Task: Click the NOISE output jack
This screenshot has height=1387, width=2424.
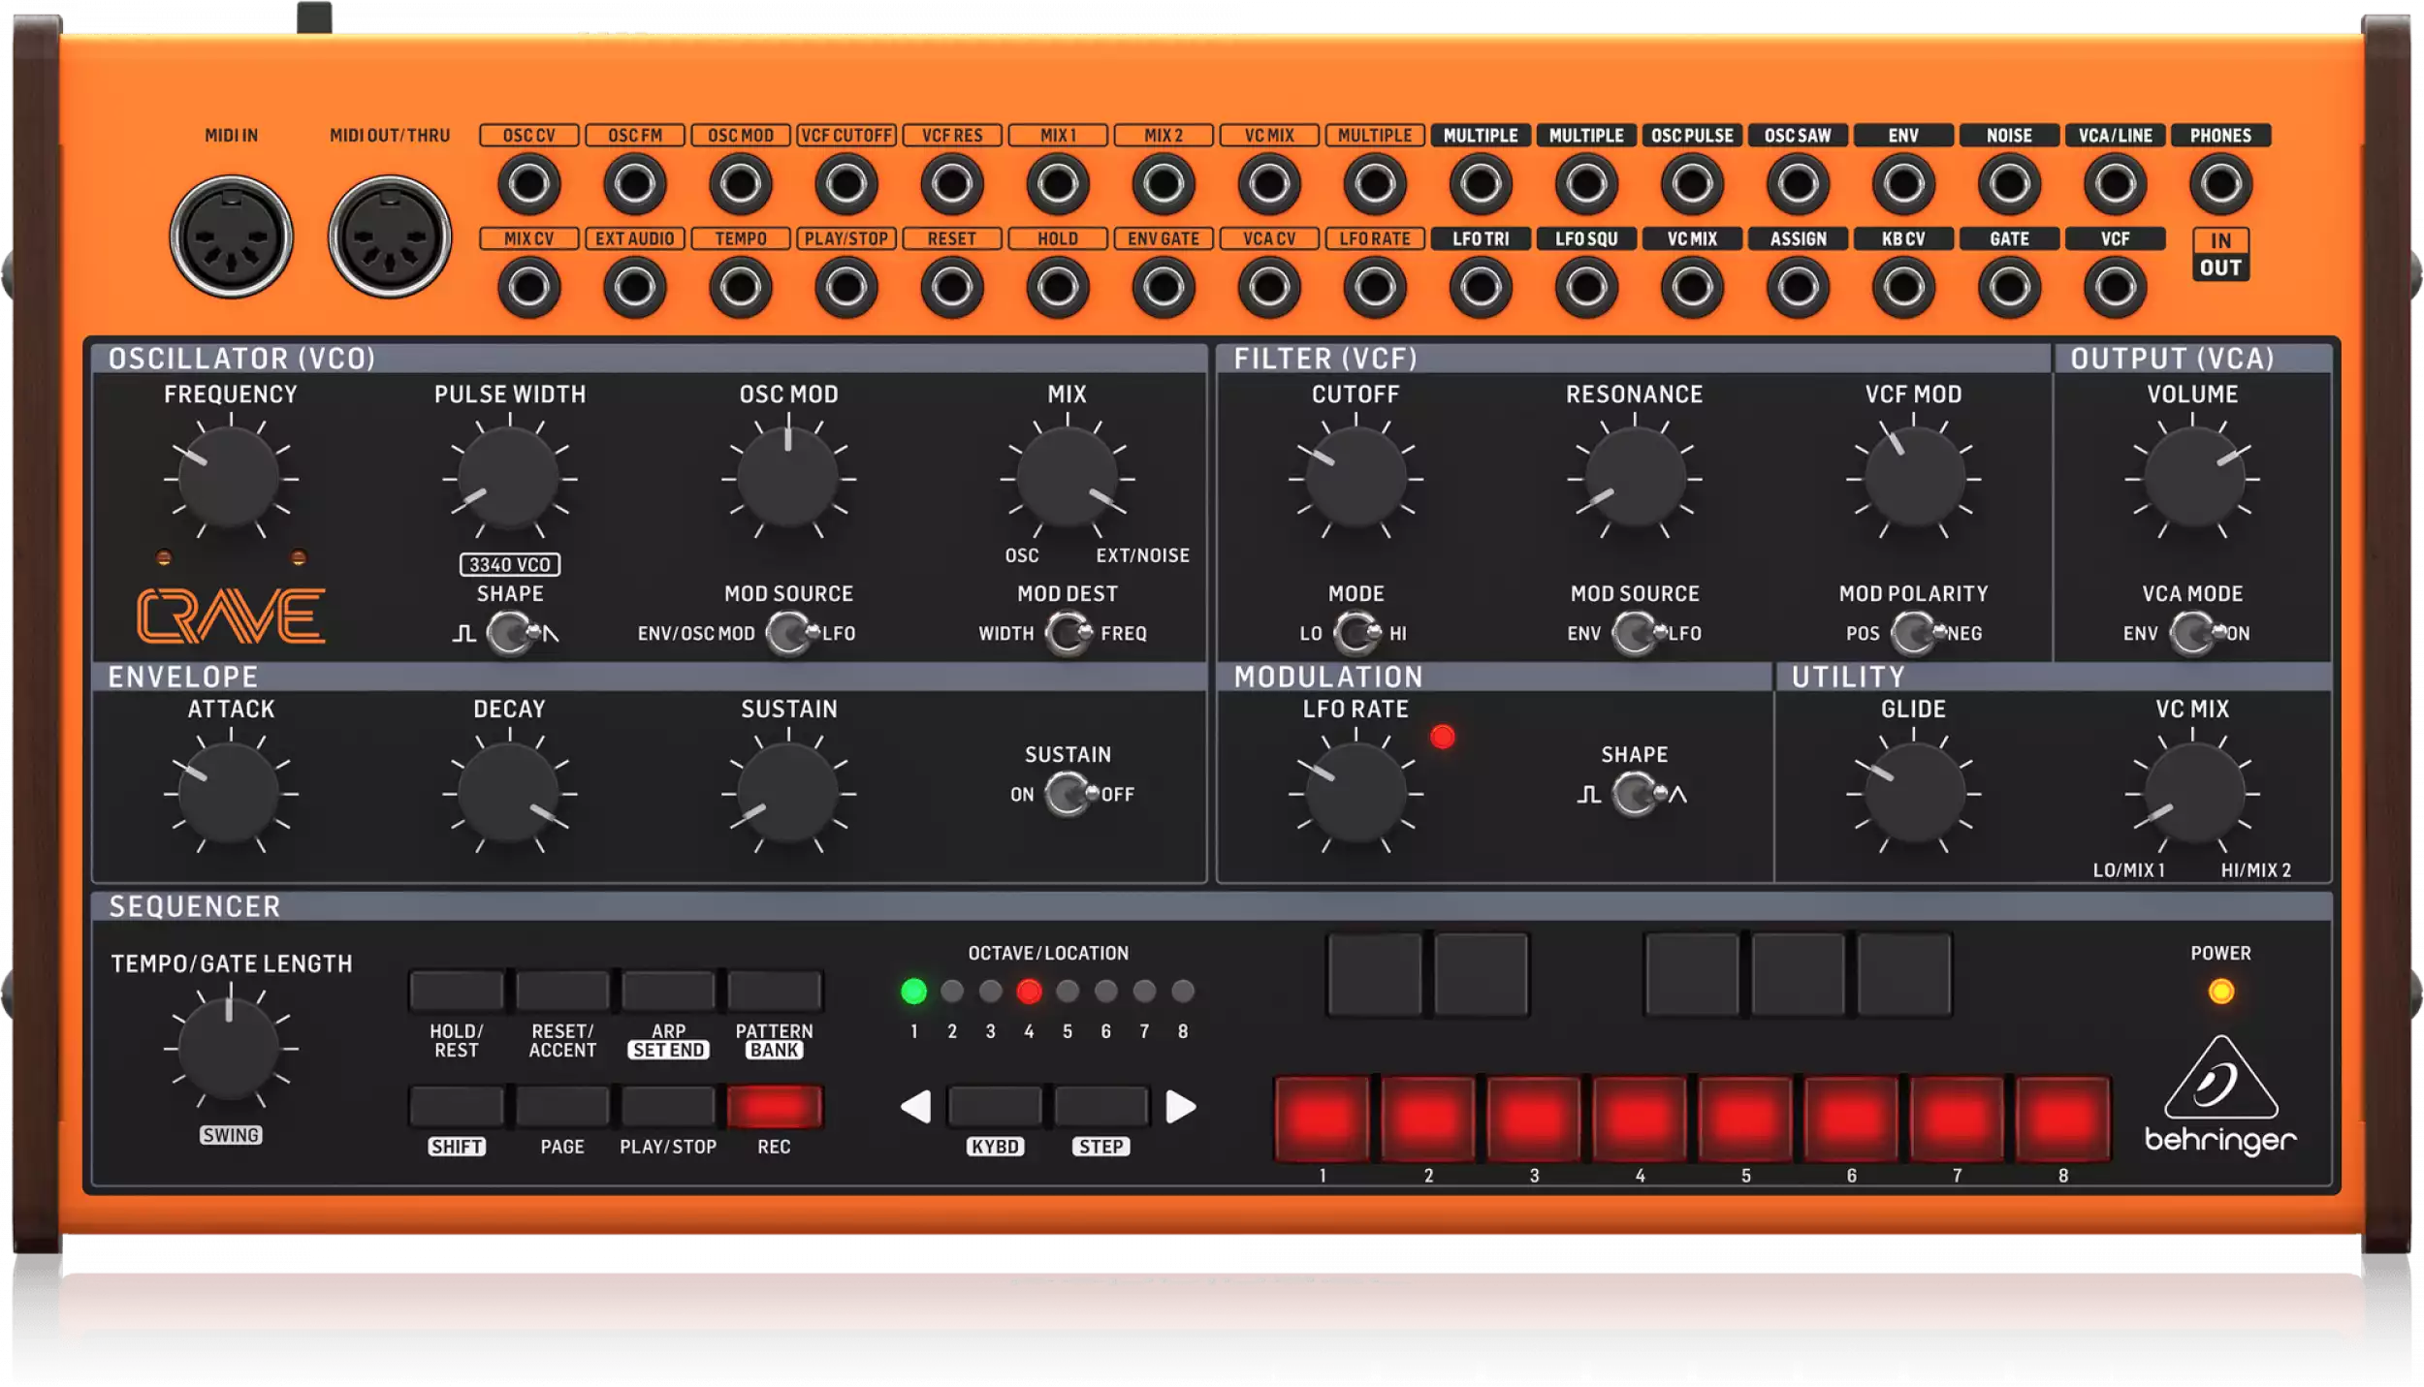Action: 2009,183
